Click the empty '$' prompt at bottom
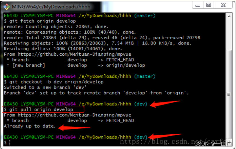This screenshot has height=149, width=236. point(5,142)
